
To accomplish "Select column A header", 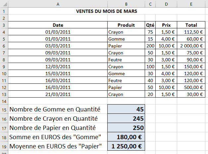I will [x=58, y=4].
